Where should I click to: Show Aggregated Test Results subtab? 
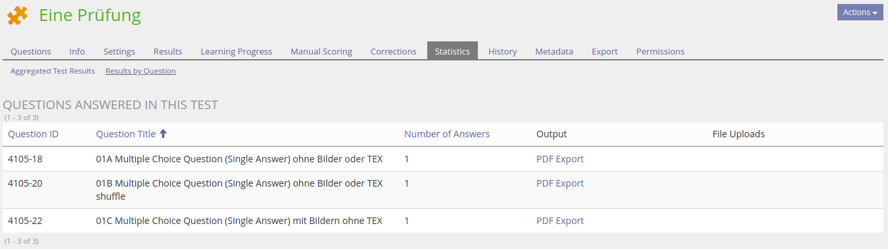(53, 71)
